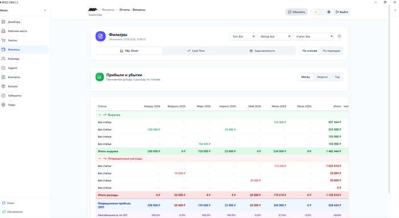
Task: Open the Дашборд grid icon in sidebar
Action: click(3, 22)
